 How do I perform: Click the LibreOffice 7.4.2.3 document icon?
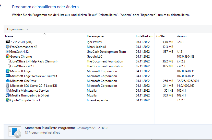(x=8, y=66)
